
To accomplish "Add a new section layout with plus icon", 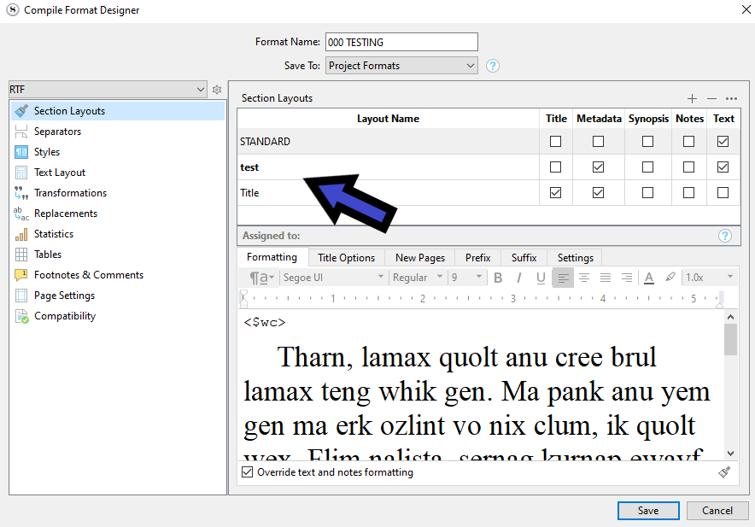I will coord(693,99).
